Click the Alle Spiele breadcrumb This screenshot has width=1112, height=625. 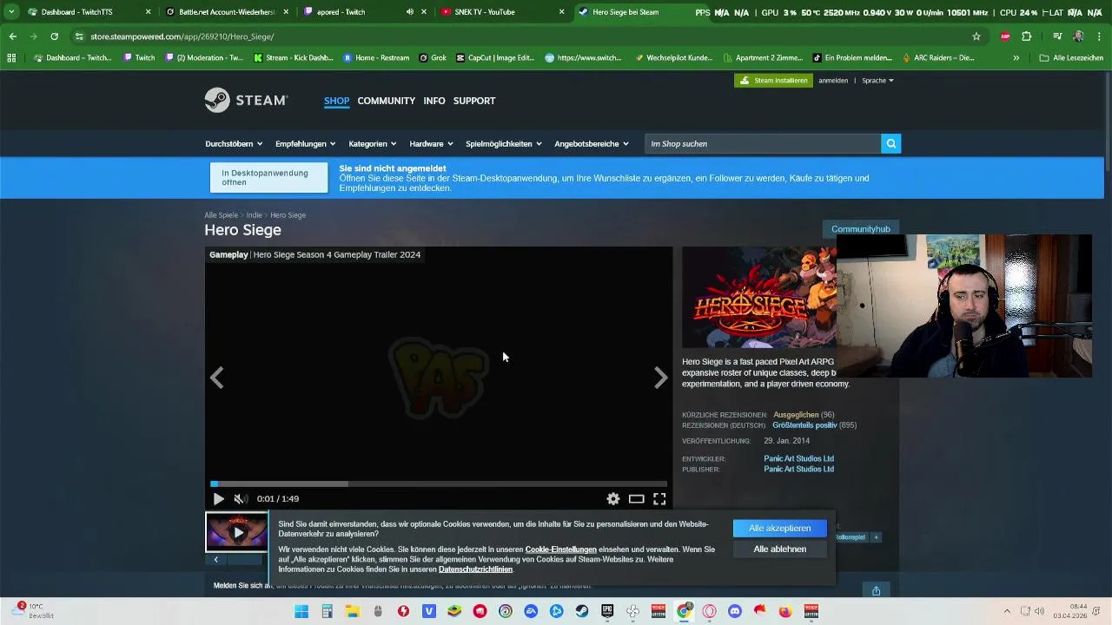[x=221, y=215]
